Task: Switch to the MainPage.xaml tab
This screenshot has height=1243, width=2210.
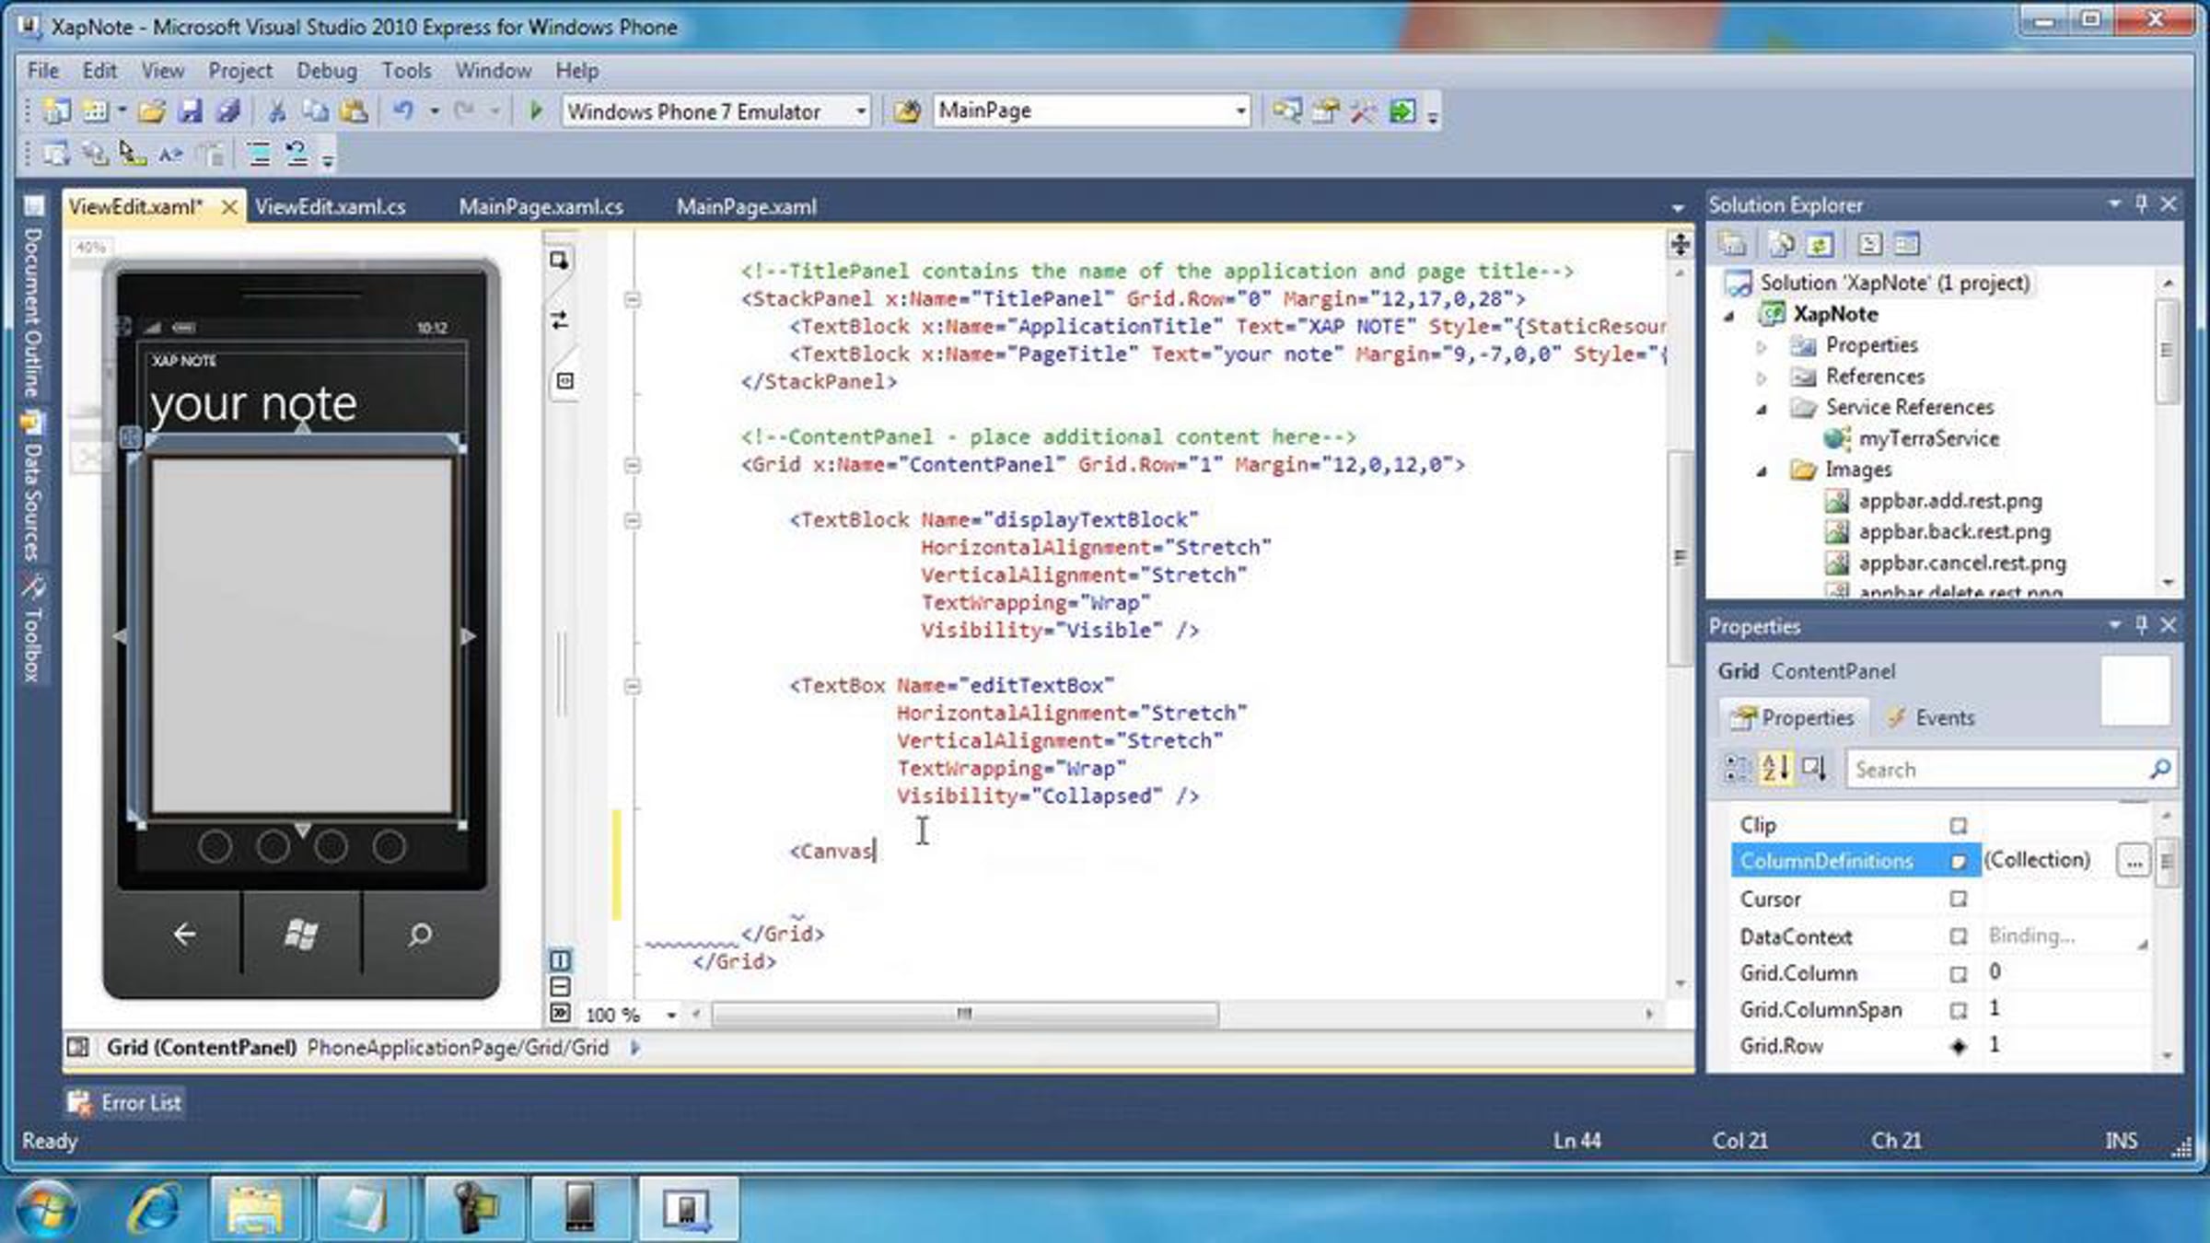Action: 747,207
